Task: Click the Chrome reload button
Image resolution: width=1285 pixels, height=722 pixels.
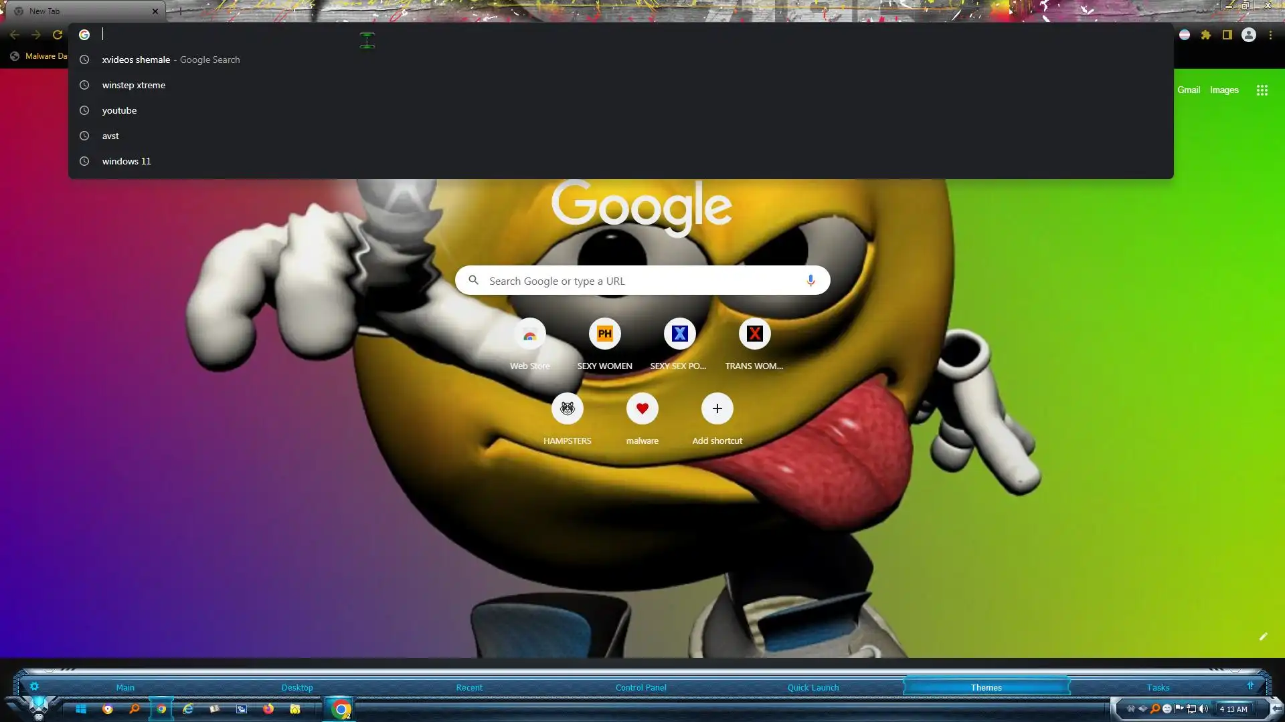Action: pos(58,35)
